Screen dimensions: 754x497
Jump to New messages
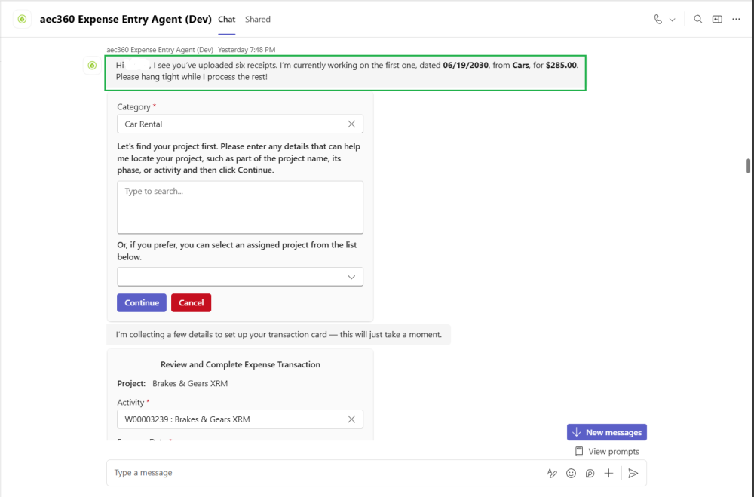(607, 432)
